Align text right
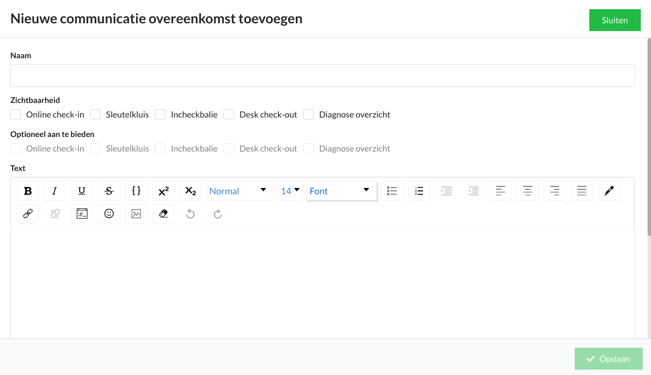This screenshot has width=651, height=375. (x=555, y=191)
